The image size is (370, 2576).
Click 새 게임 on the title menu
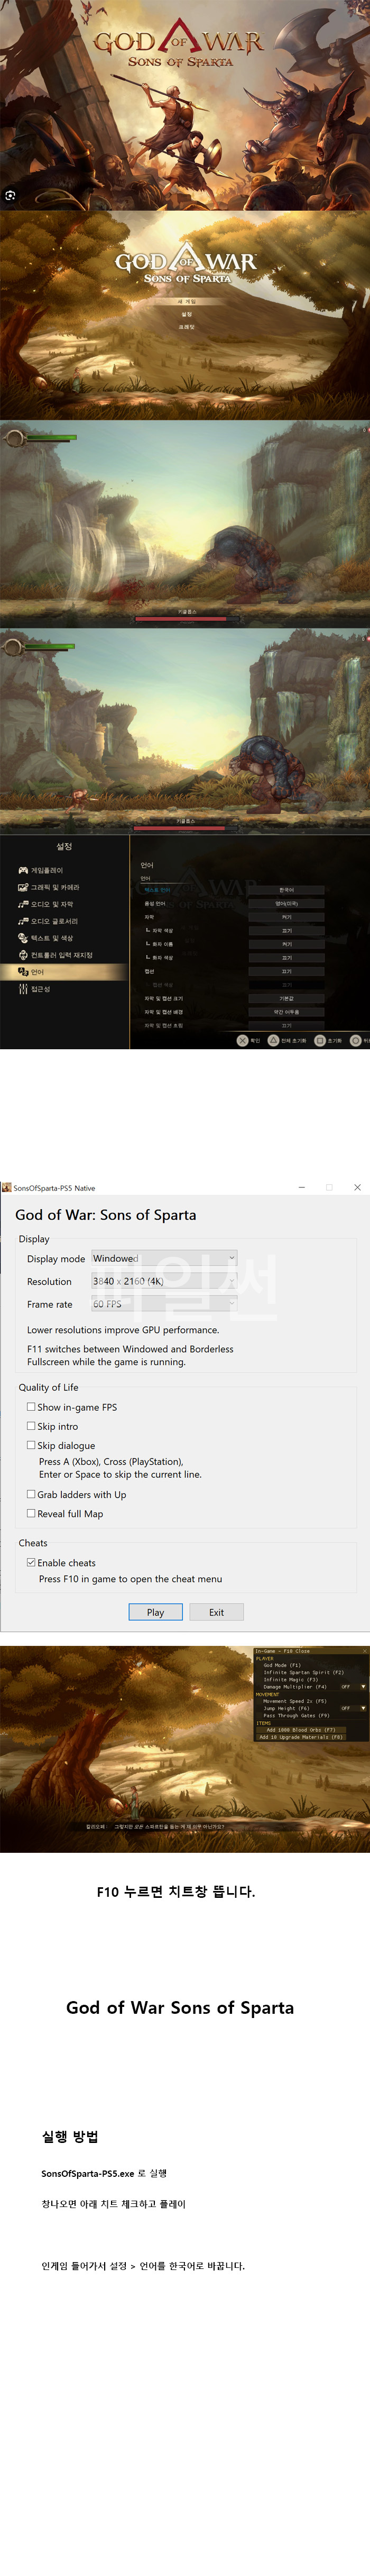point(187,301)
